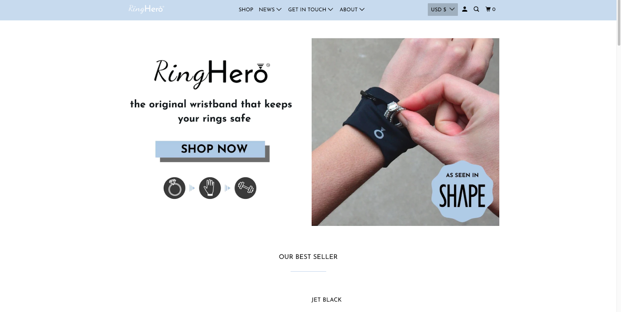Image resolution: width=621 pixels, height=312 pixels.
Task: Click the RingHero header logo
Action: (146, 9)
